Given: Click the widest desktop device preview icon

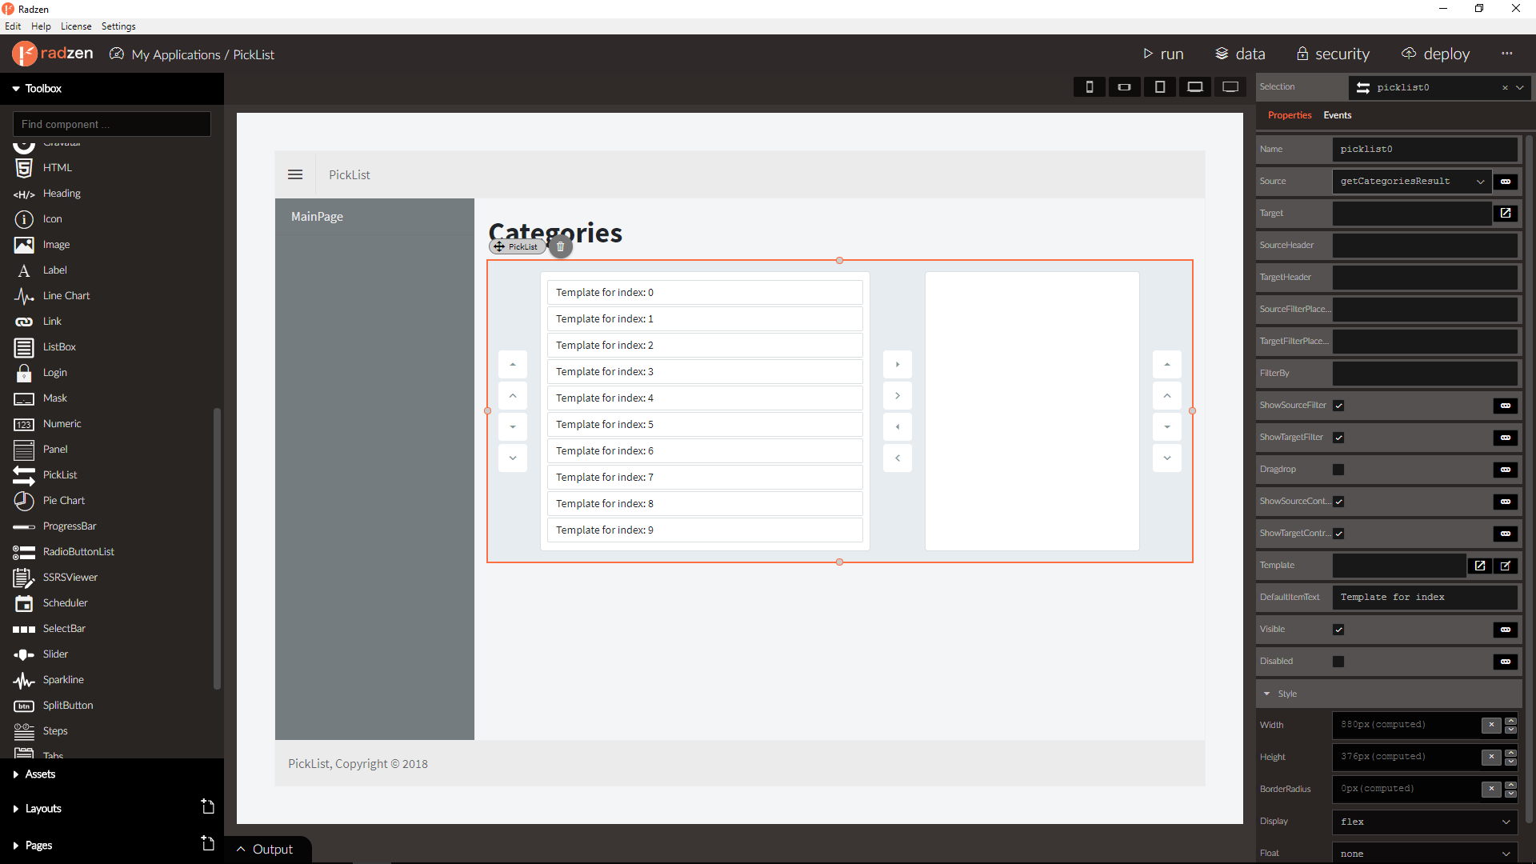Looking at the screenshot, I should 1230,86.
